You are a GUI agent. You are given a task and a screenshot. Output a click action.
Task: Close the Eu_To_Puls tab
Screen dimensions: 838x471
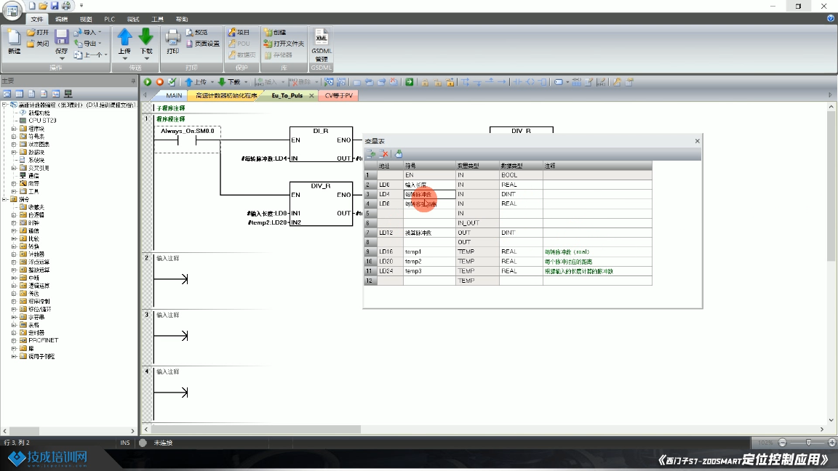click(311, 96)
